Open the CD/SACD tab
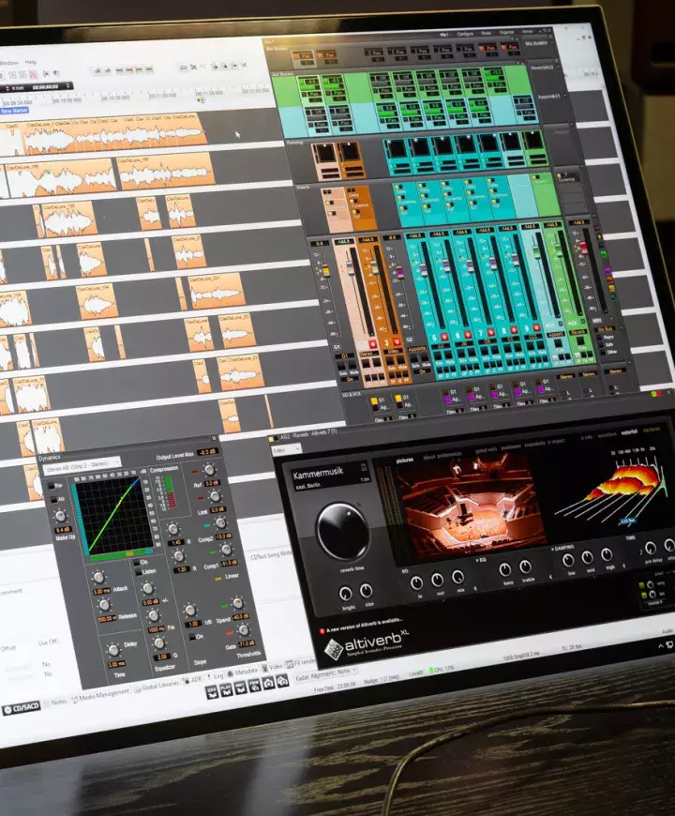675x816 pixels. pos(22,708)
